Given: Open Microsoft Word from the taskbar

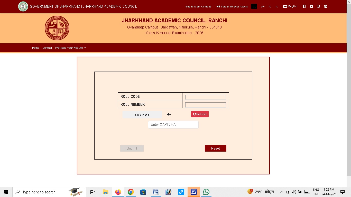Looking at the screenshot, I should coord(156,192).
